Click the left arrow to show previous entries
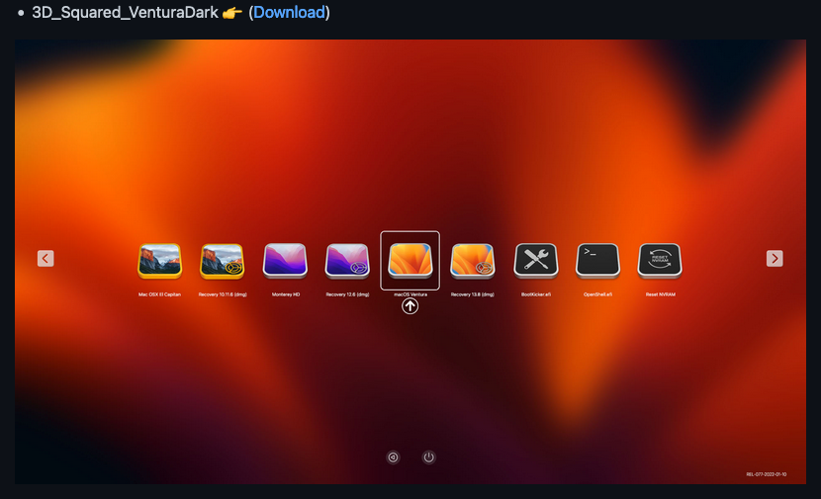This screenshot has width=821, height=499. (46, 258)
